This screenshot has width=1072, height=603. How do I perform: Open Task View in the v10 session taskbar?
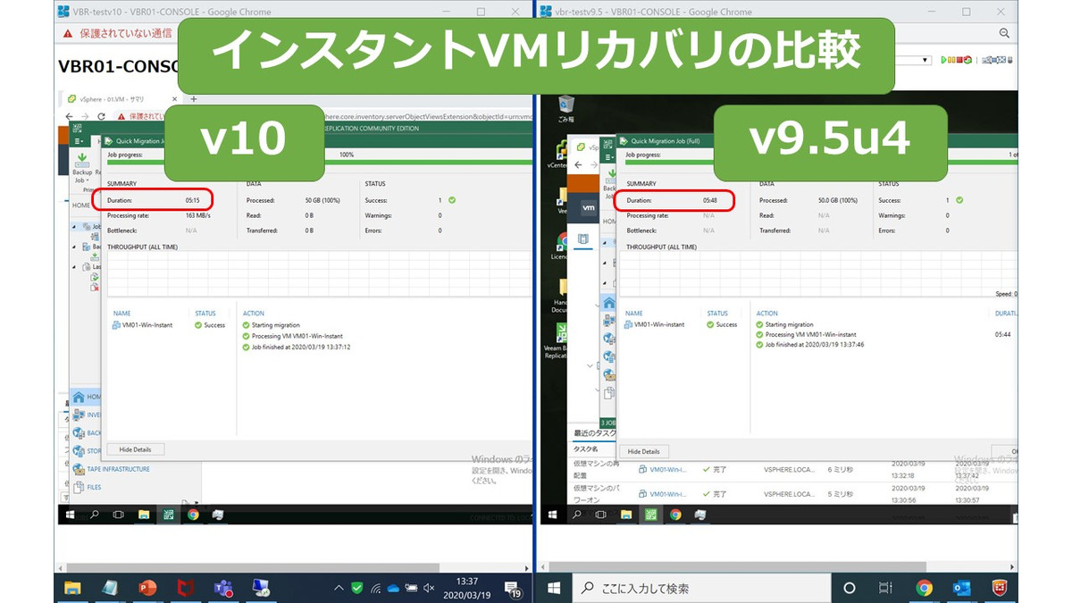(x=118, y=515)
